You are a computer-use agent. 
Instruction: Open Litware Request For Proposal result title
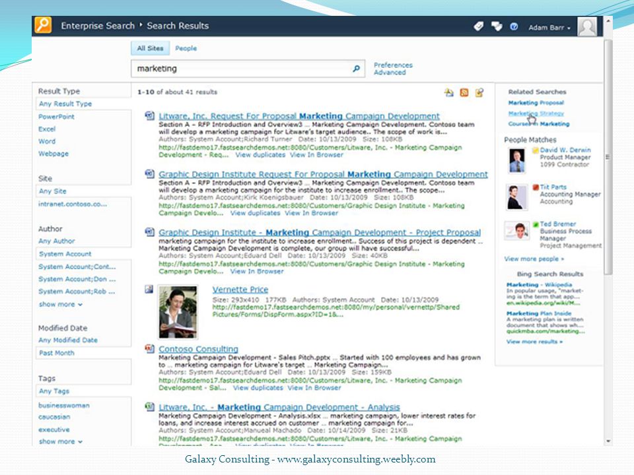tap(299, 116)
